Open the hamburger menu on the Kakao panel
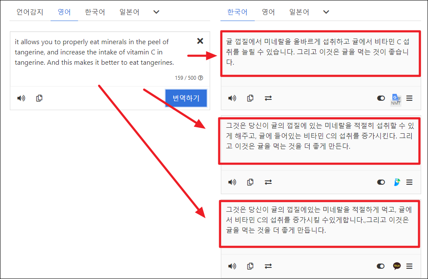428x279 pixels. pyautogui.click(x=410, y=266)
